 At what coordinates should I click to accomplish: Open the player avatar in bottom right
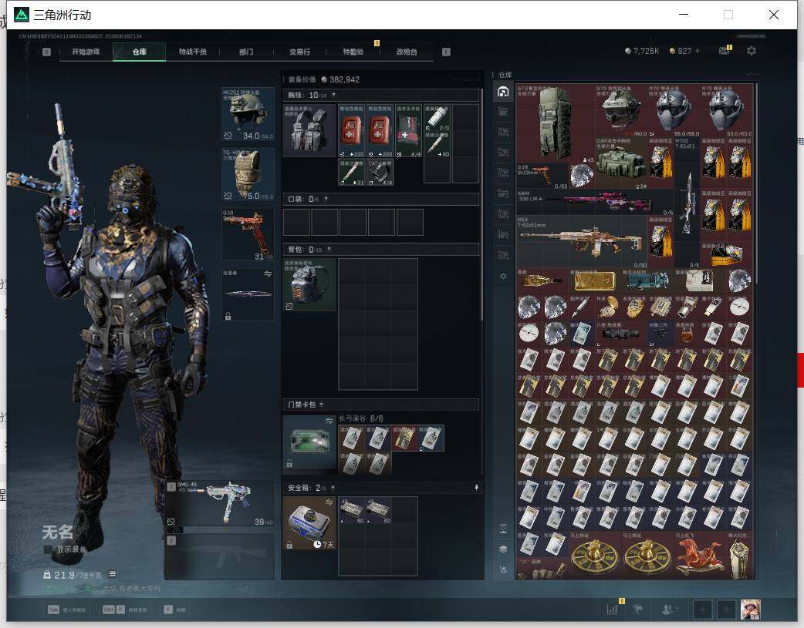click(x=750, y=610)
